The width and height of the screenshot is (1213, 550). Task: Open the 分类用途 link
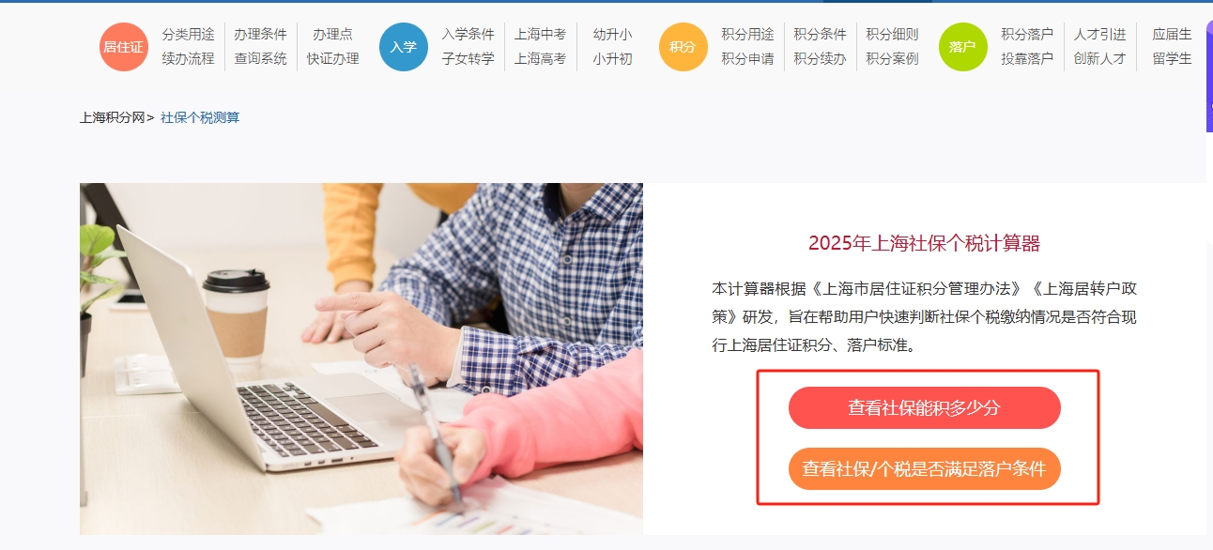pos(188,35)
